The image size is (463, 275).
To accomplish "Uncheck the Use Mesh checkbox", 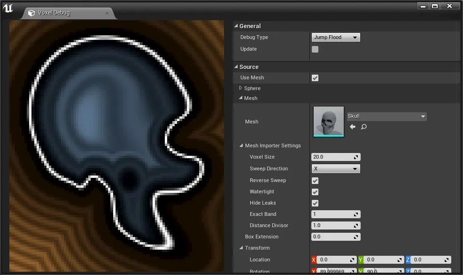I will [x=315, y=78].
